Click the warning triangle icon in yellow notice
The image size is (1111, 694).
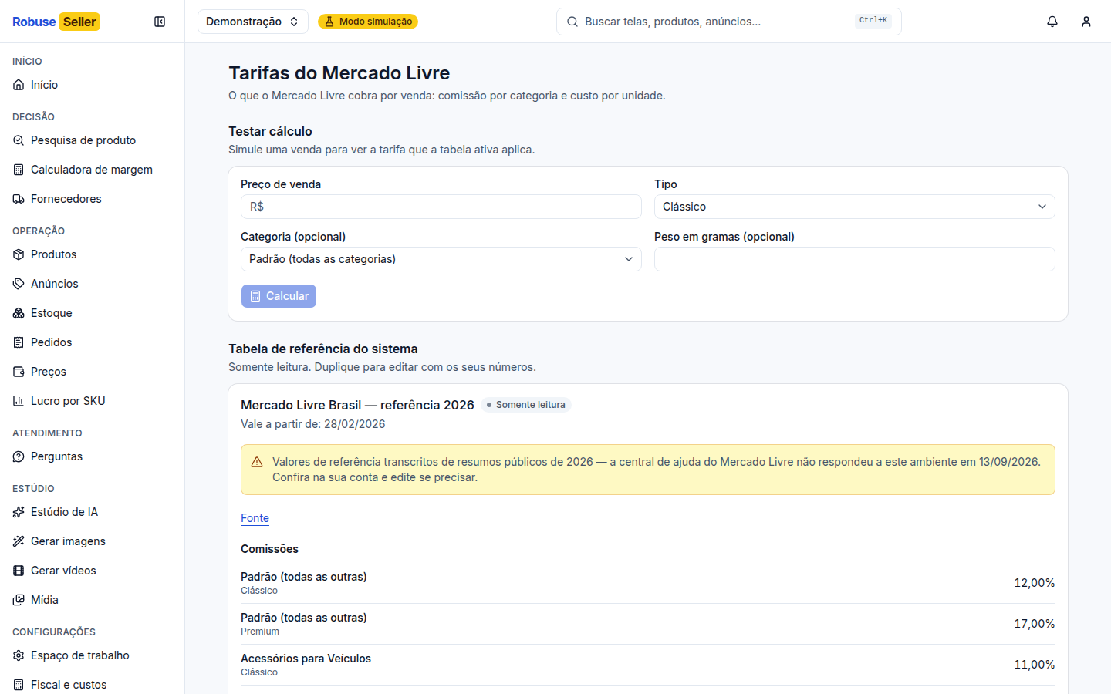point(257,462)
